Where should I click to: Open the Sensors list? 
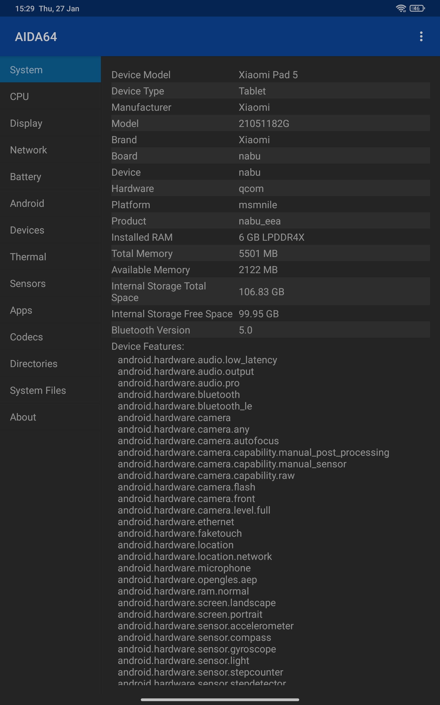50,283
